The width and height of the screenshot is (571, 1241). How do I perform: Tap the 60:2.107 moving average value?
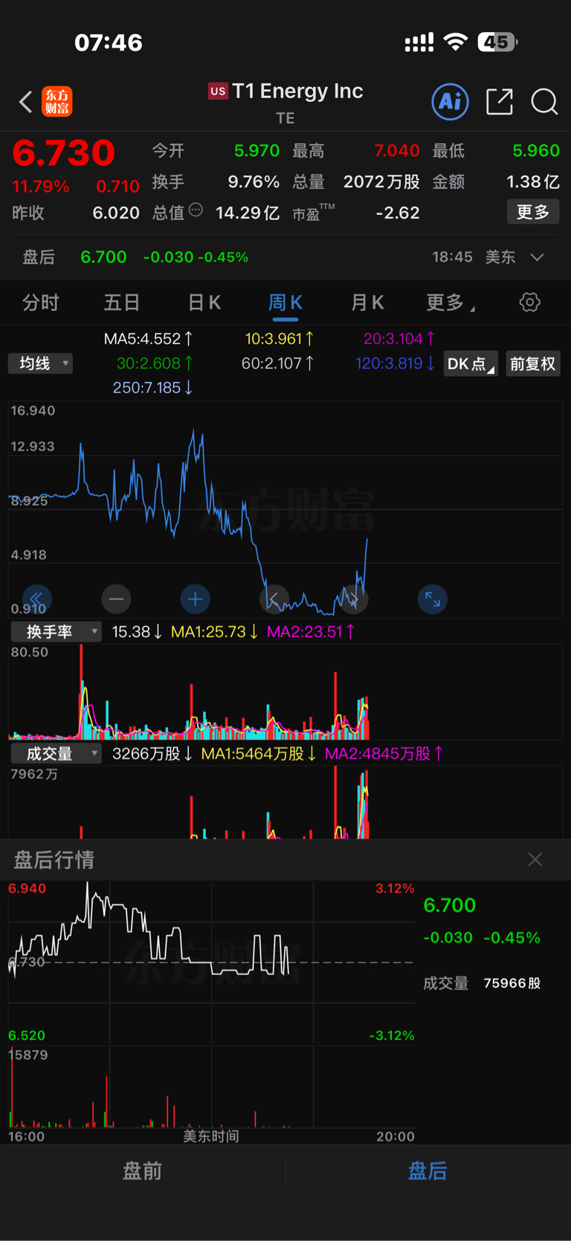278,364
